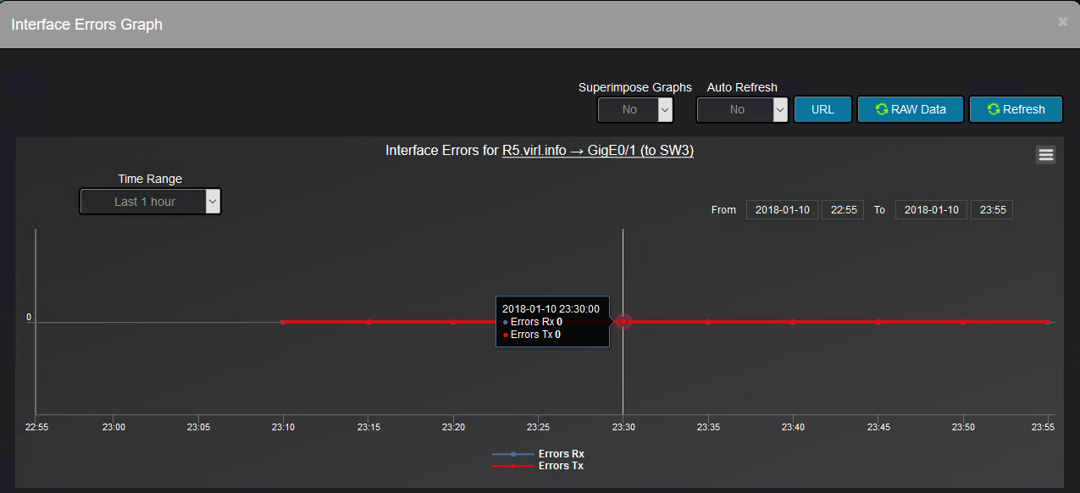Viewport: 1080px width, 493px height.
Task: Close the Interface Errors Graph dialog
Action: (x=1062, y=22)
